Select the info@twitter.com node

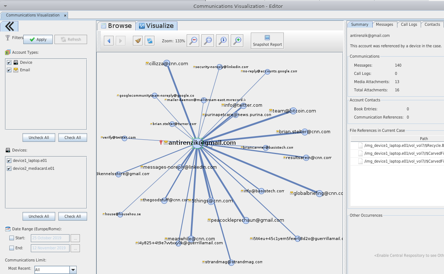pyautogui.click(x=243, y=105)
